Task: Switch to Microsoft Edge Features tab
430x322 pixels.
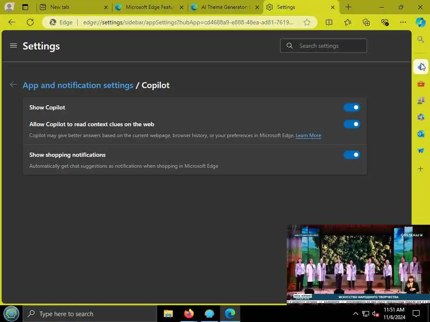Action: (x=149, y=7)
